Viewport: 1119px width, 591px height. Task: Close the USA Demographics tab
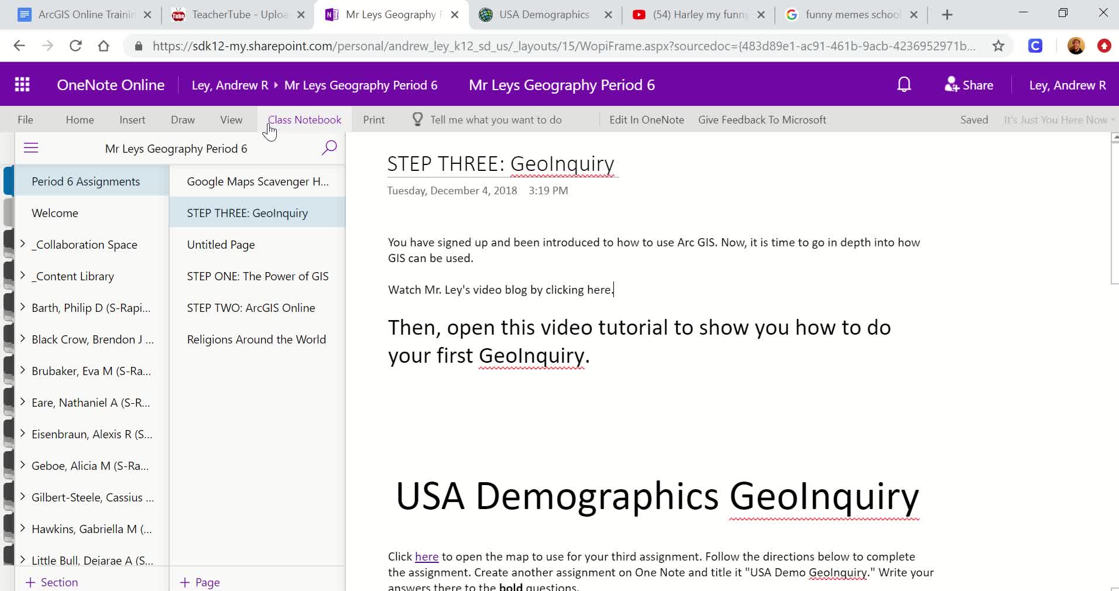(608, 15)
